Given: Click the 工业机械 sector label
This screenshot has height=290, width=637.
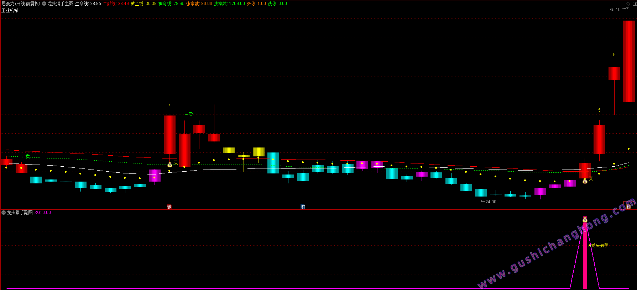Looking at the screenshot, I should coord(10,11).
